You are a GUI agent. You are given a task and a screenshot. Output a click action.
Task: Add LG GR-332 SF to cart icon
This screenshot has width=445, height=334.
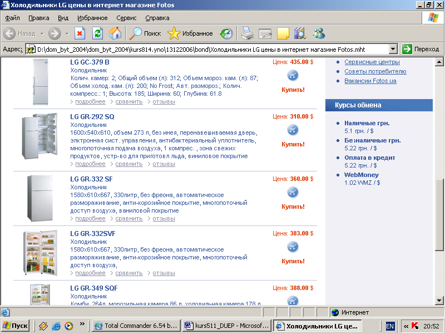(x=293, y=192)
